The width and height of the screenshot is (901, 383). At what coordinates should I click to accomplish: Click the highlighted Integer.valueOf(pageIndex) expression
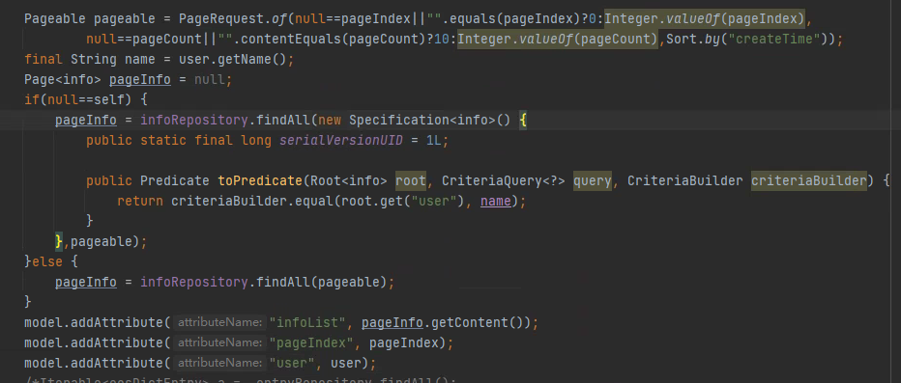705,19
